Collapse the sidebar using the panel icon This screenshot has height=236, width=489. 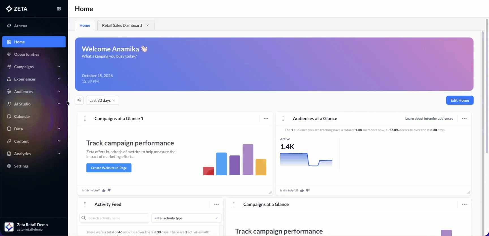59,9
